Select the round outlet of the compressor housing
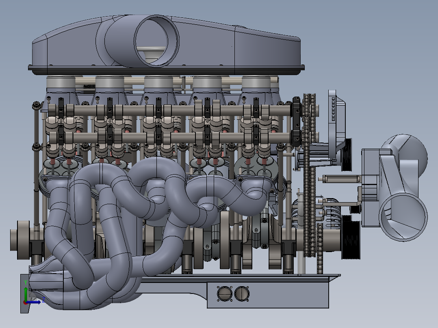This screenshot has height=328, width=438. click(403, 217)
